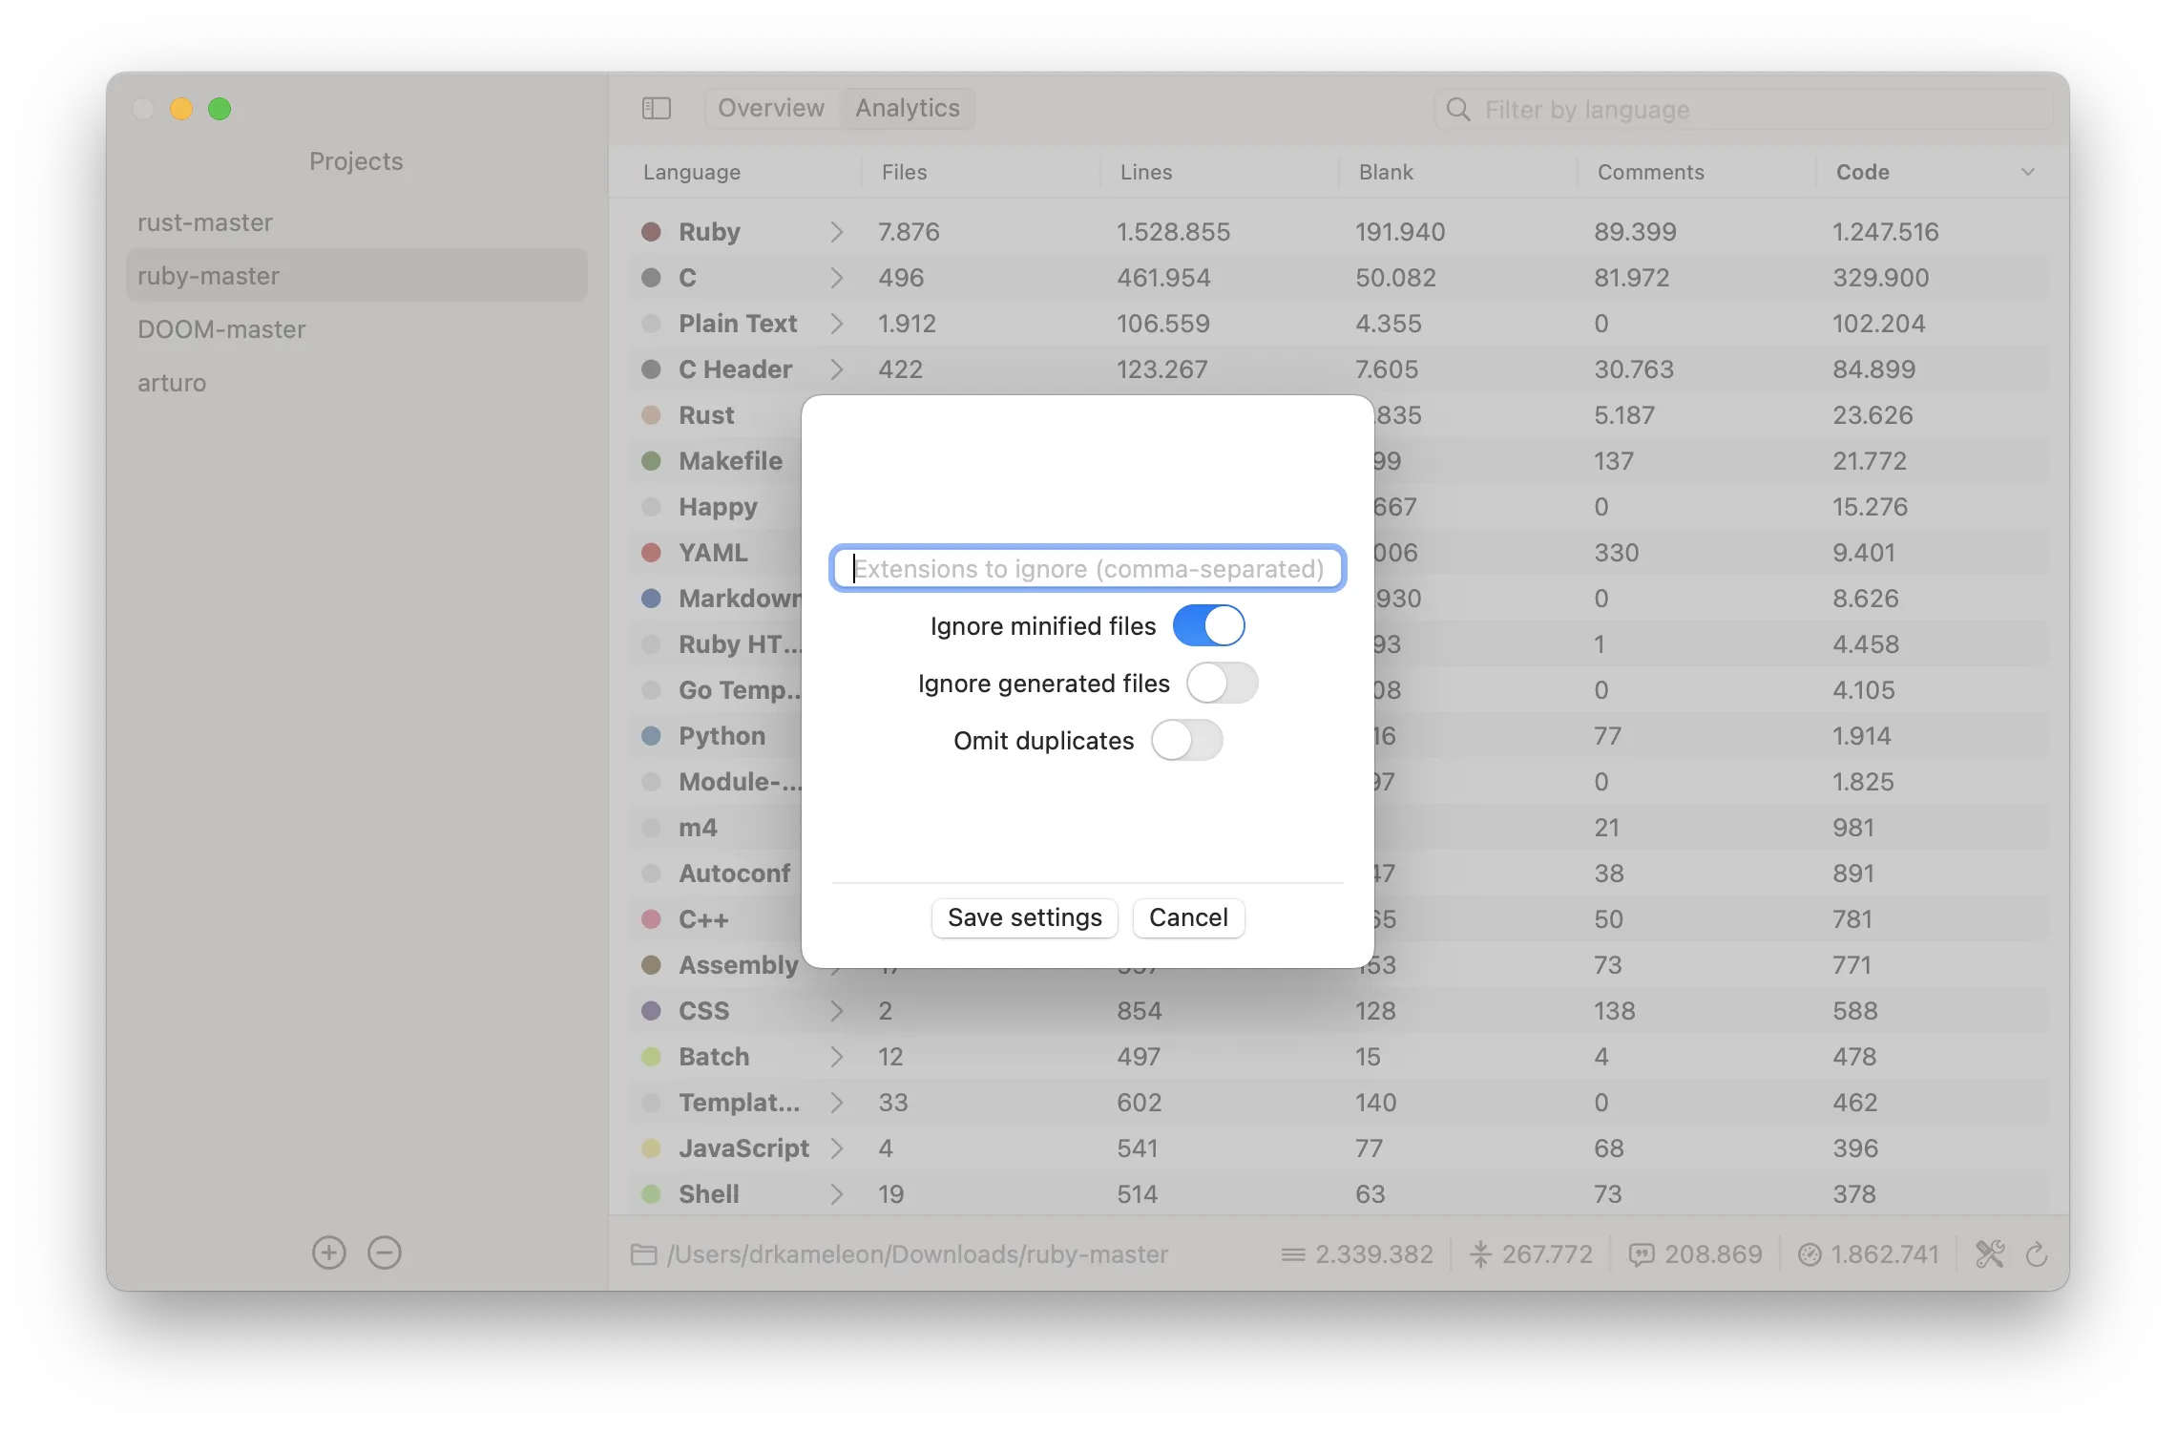
Task: Switch to the Overview tab
Action: [x=771, y=109]
